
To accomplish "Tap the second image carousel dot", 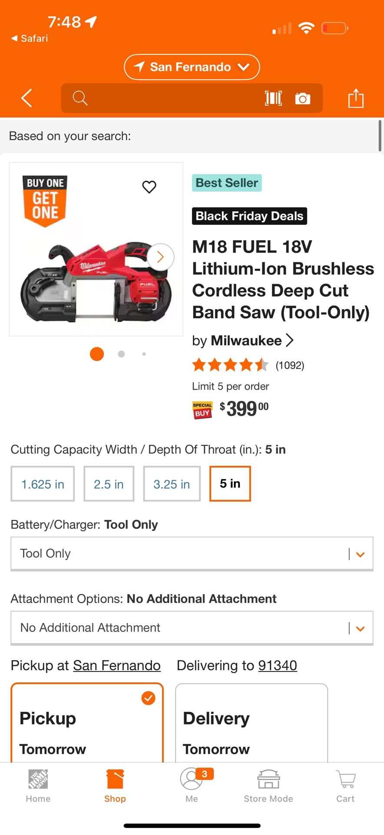I will [x=121, y=354].
